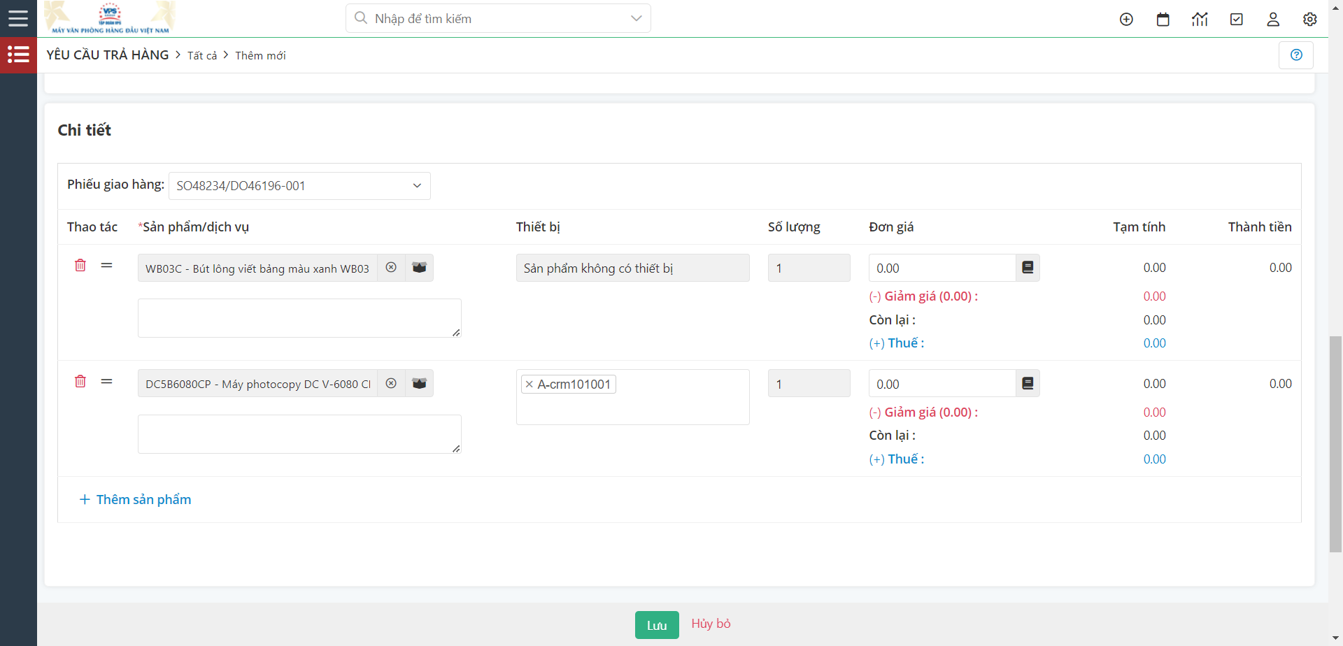Click the quick create plus icon
Screen dimensions: 1343x646
[x=1126, y=20]
